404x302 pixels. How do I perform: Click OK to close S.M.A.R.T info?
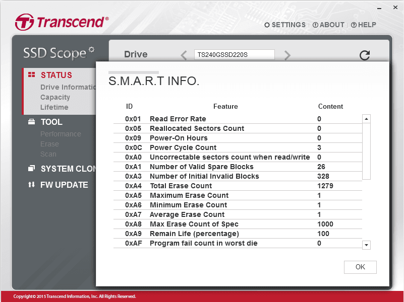360,267
